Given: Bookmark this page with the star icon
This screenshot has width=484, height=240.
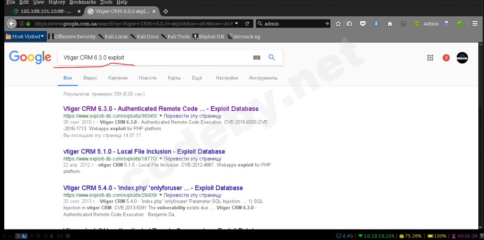Looking at the screenshot, I should [338, 24].
